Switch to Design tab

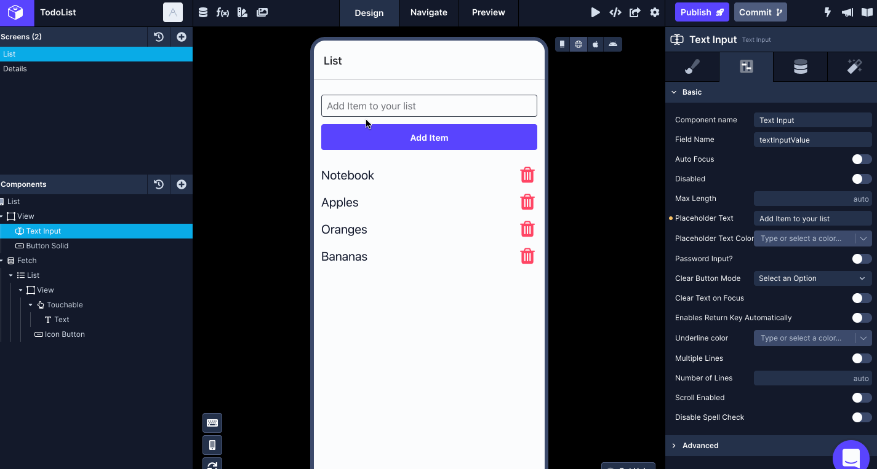pyautogui.click(x=369, y=13)
